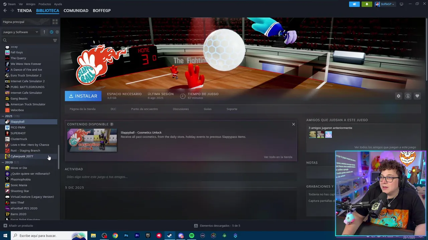Select Fall Guys in library list
Viewport: 428px width, 240px height.
[x=17, y=52]
